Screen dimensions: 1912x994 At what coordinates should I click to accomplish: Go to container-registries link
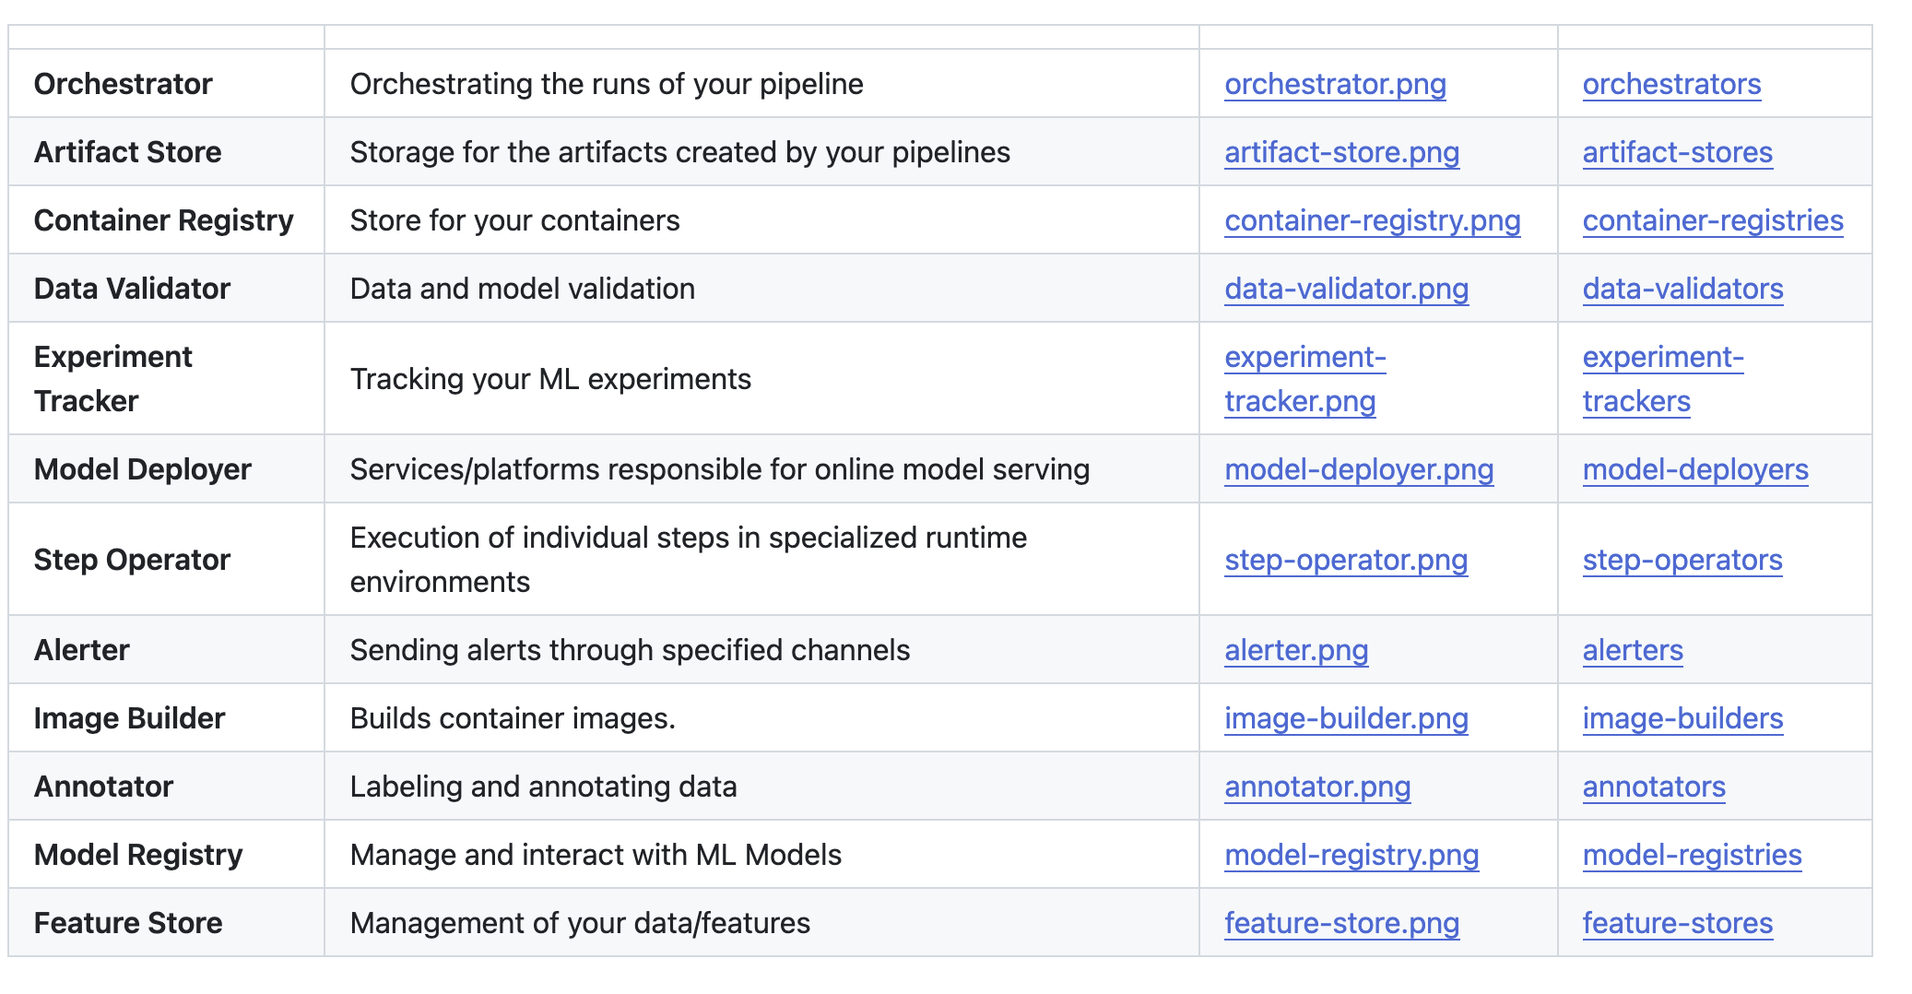coord(1713,220)
